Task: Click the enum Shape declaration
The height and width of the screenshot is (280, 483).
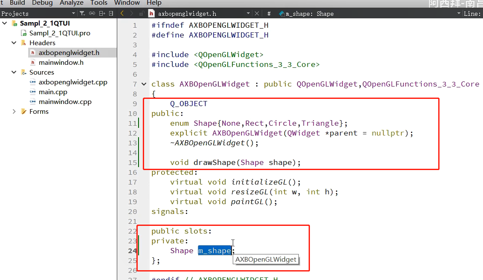Action: pos(259,124)
